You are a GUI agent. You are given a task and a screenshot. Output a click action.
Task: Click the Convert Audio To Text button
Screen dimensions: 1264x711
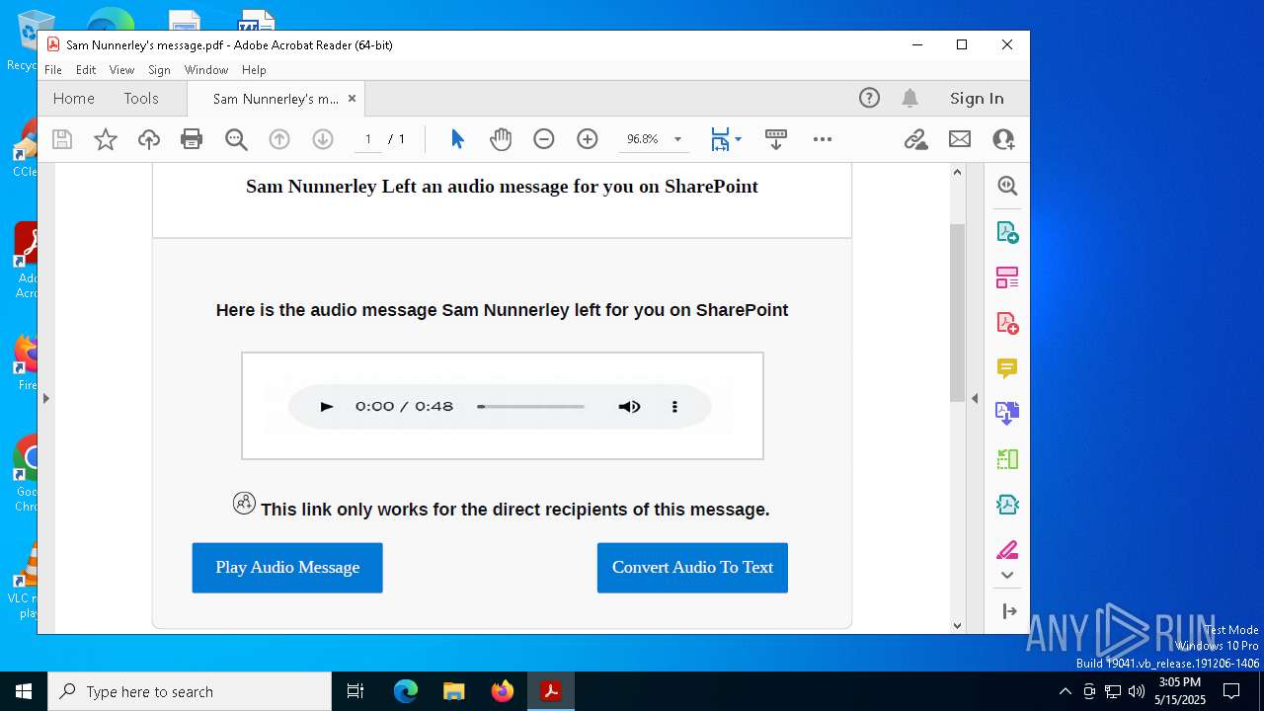pyautogui.click(x=692, y=568)
